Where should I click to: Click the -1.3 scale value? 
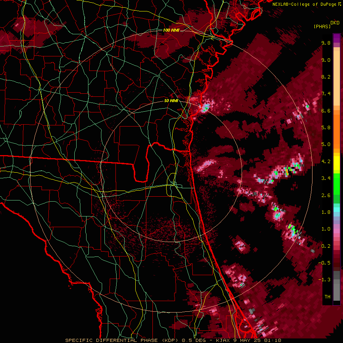tap(324, 280)
